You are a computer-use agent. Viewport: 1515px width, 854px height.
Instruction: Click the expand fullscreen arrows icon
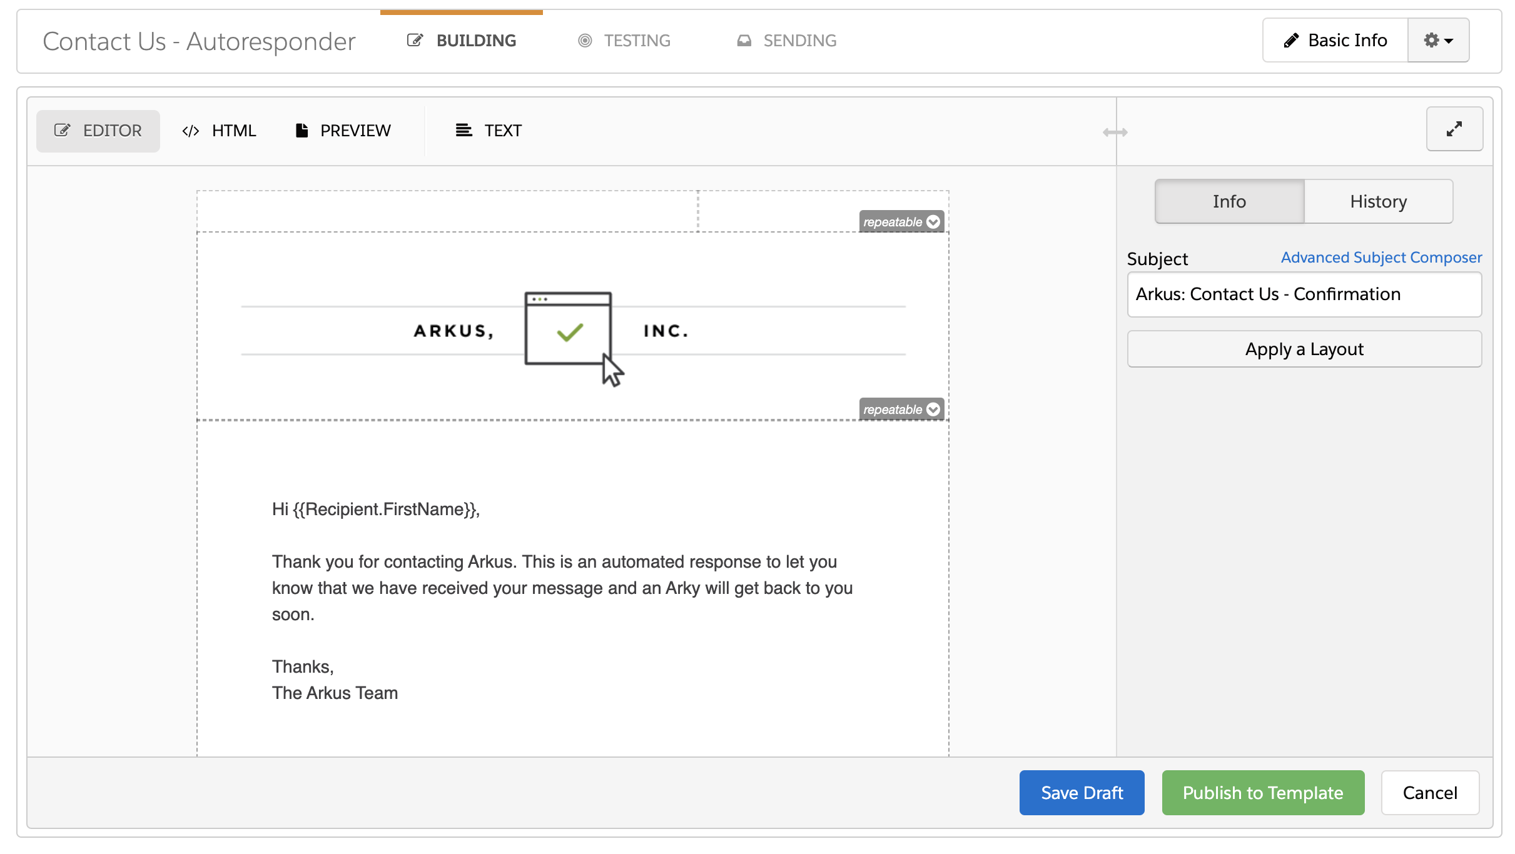pyautogui.click(x=1454, y=129)
